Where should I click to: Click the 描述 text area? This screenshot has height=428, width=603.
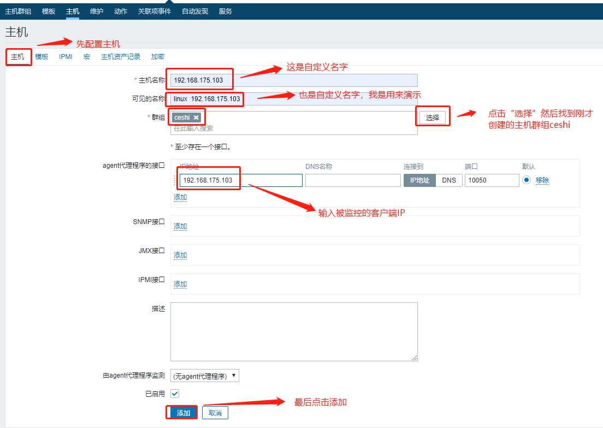click(294, 332)
